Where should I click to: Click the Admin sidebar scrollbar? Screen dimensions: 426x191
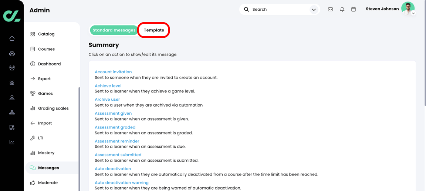pos(79,139)
